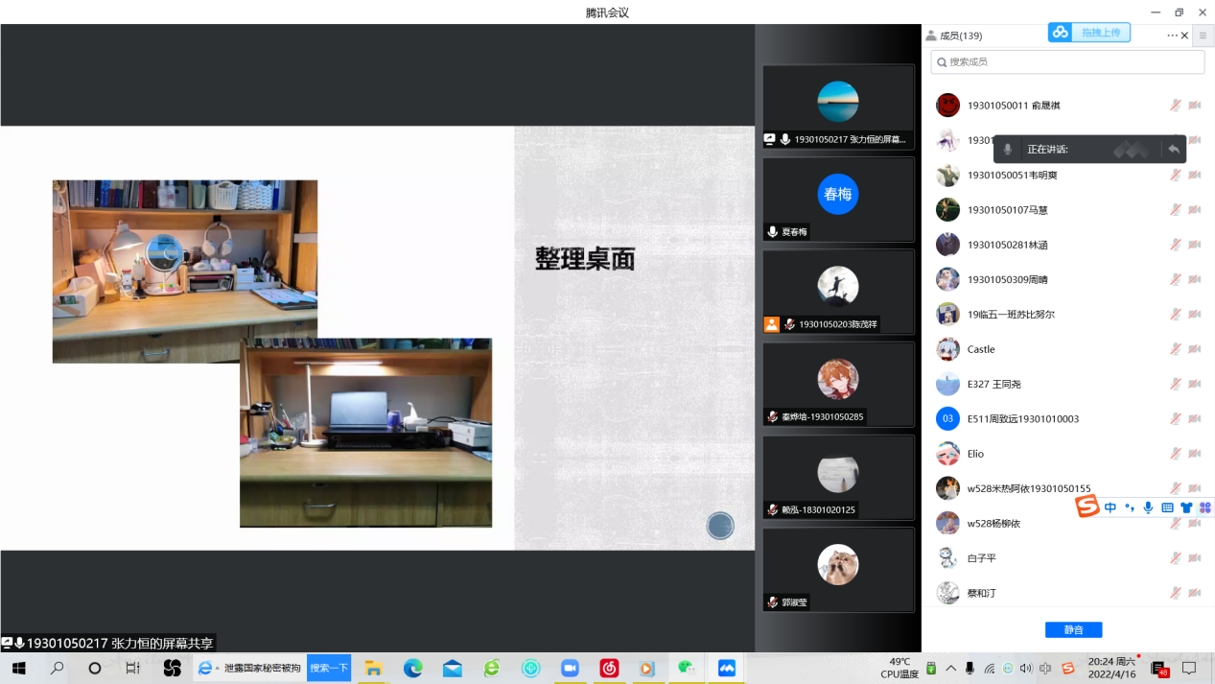This screenshot has height=684, width=1215.
Task: Open Windows taskbar search
Action: click(57, 668)
